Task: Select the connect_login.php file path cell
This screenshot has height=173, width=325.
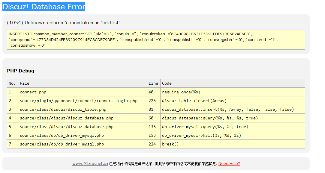Action: click(79, 101)
